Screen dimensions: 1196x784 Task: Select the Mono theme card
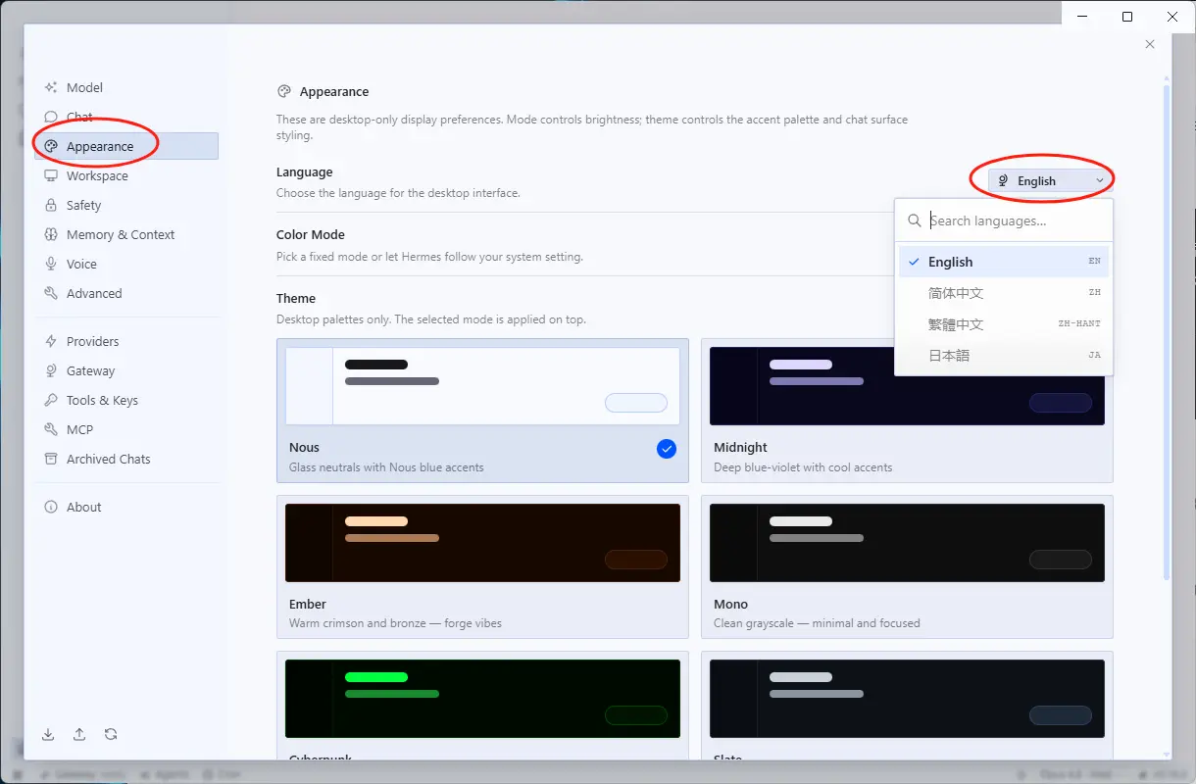pyautogui.click(x=907, y=567)
